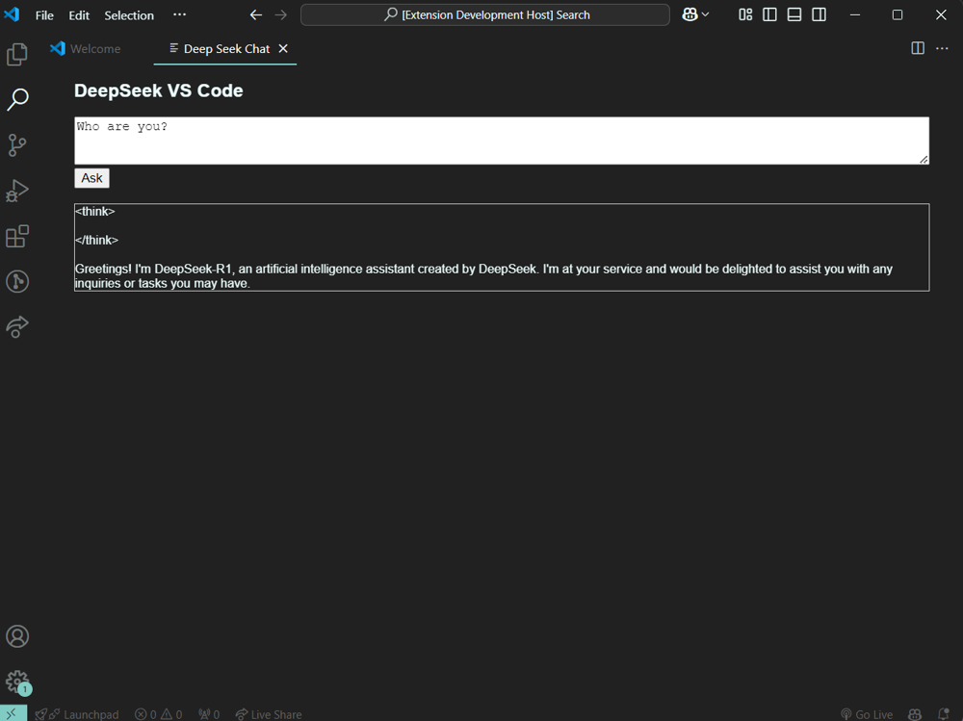Open the Copilot dropdown in title bar
This screenshot has width=963, height=721.
[695, 14]
